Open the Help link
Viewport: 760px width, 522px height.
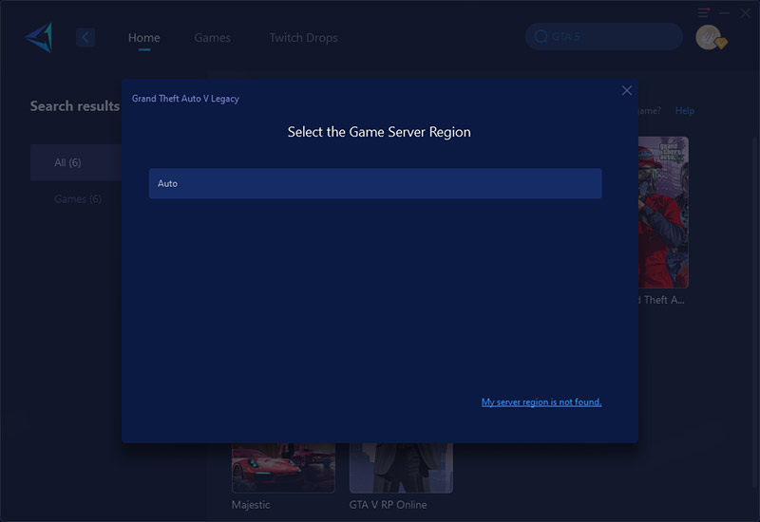684,111
